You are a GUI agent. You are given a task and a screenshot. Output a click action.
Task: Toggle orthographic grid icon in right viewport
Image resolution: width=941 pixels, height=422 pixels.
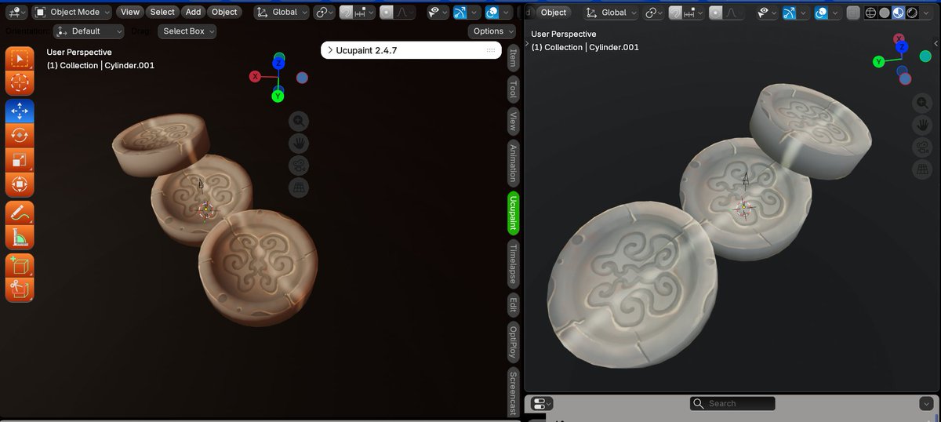pyautogui.click(x=922, y=169)
